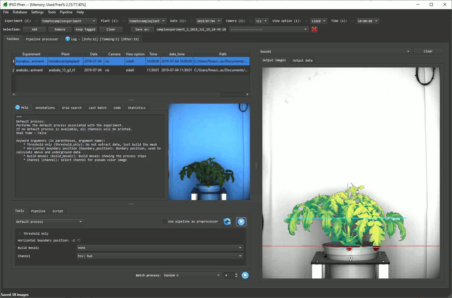Switch to the Output data tab
The width and height of the screenshot is (452, 298).
[x=302, y=60]
